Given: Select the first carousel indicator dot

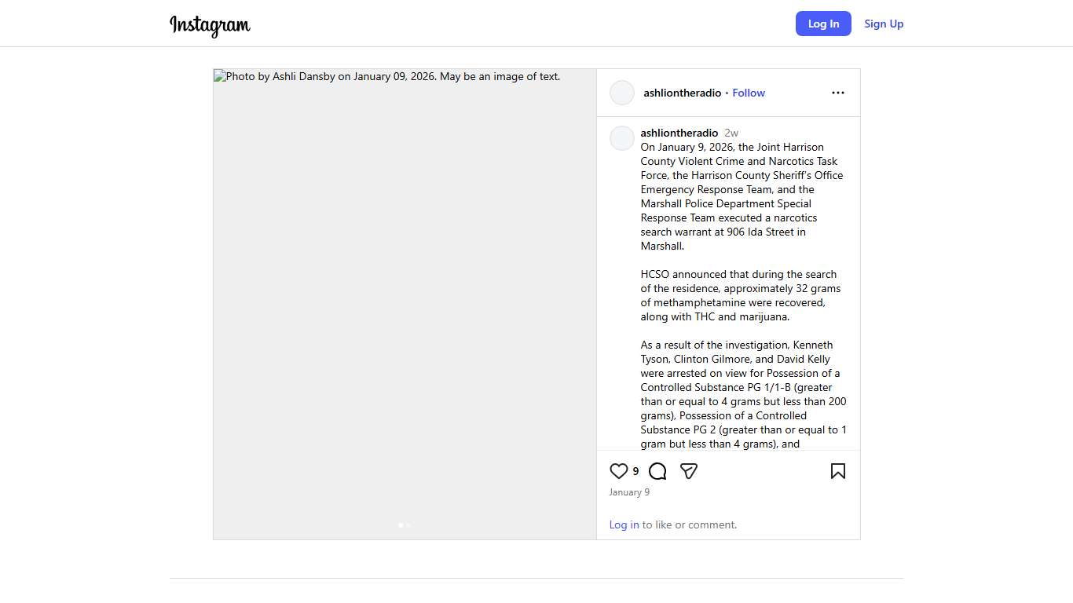Looking at the screenshot, I should point(401,525).
